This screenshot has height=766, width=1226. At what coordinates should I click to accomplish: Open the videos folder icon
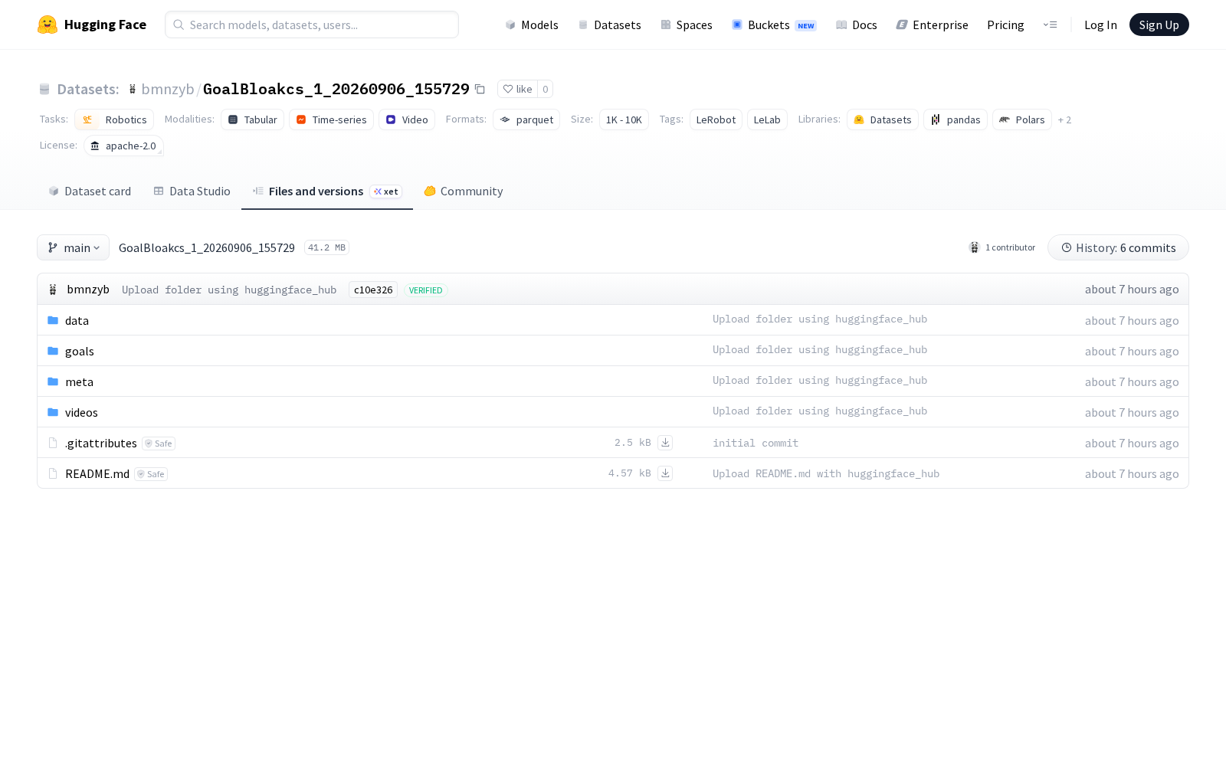53,412
